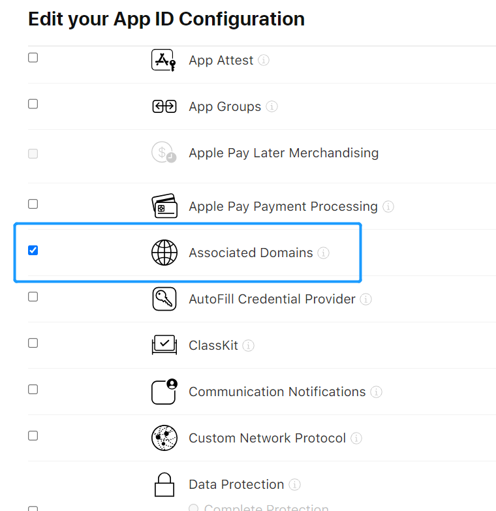The width and height of the screenshot is (496, 511).
Task: Click the Communication Notifications icon
Action: click(x=164, y=392)
